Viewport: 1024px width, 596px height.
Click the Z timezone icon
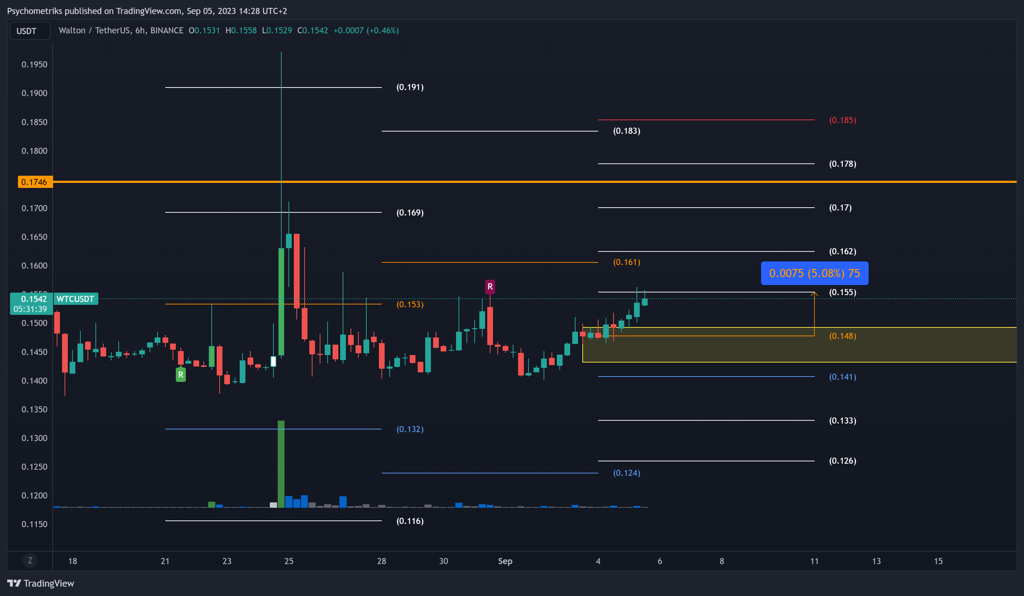click(x=30, y=560)
